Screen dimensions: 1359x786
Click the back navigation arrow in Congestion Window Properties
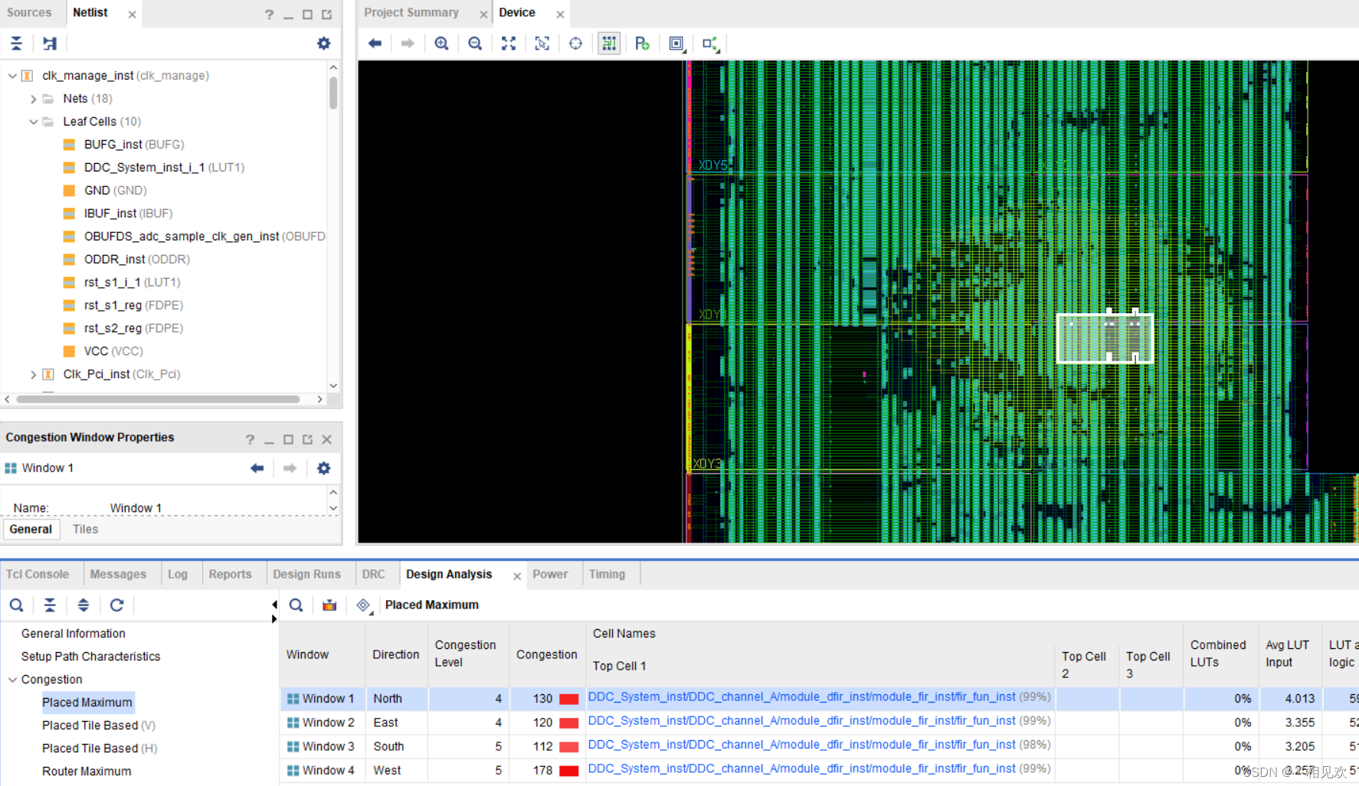point(257,468)
